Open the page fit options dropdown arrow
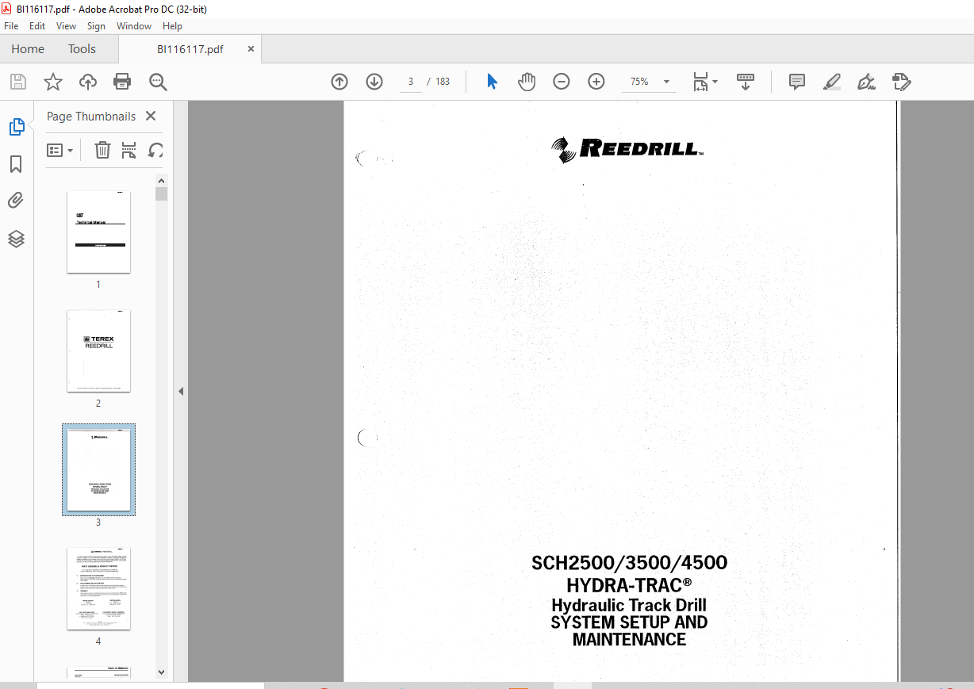This screenshot has width=974, height=689. [x=715, y=82]
